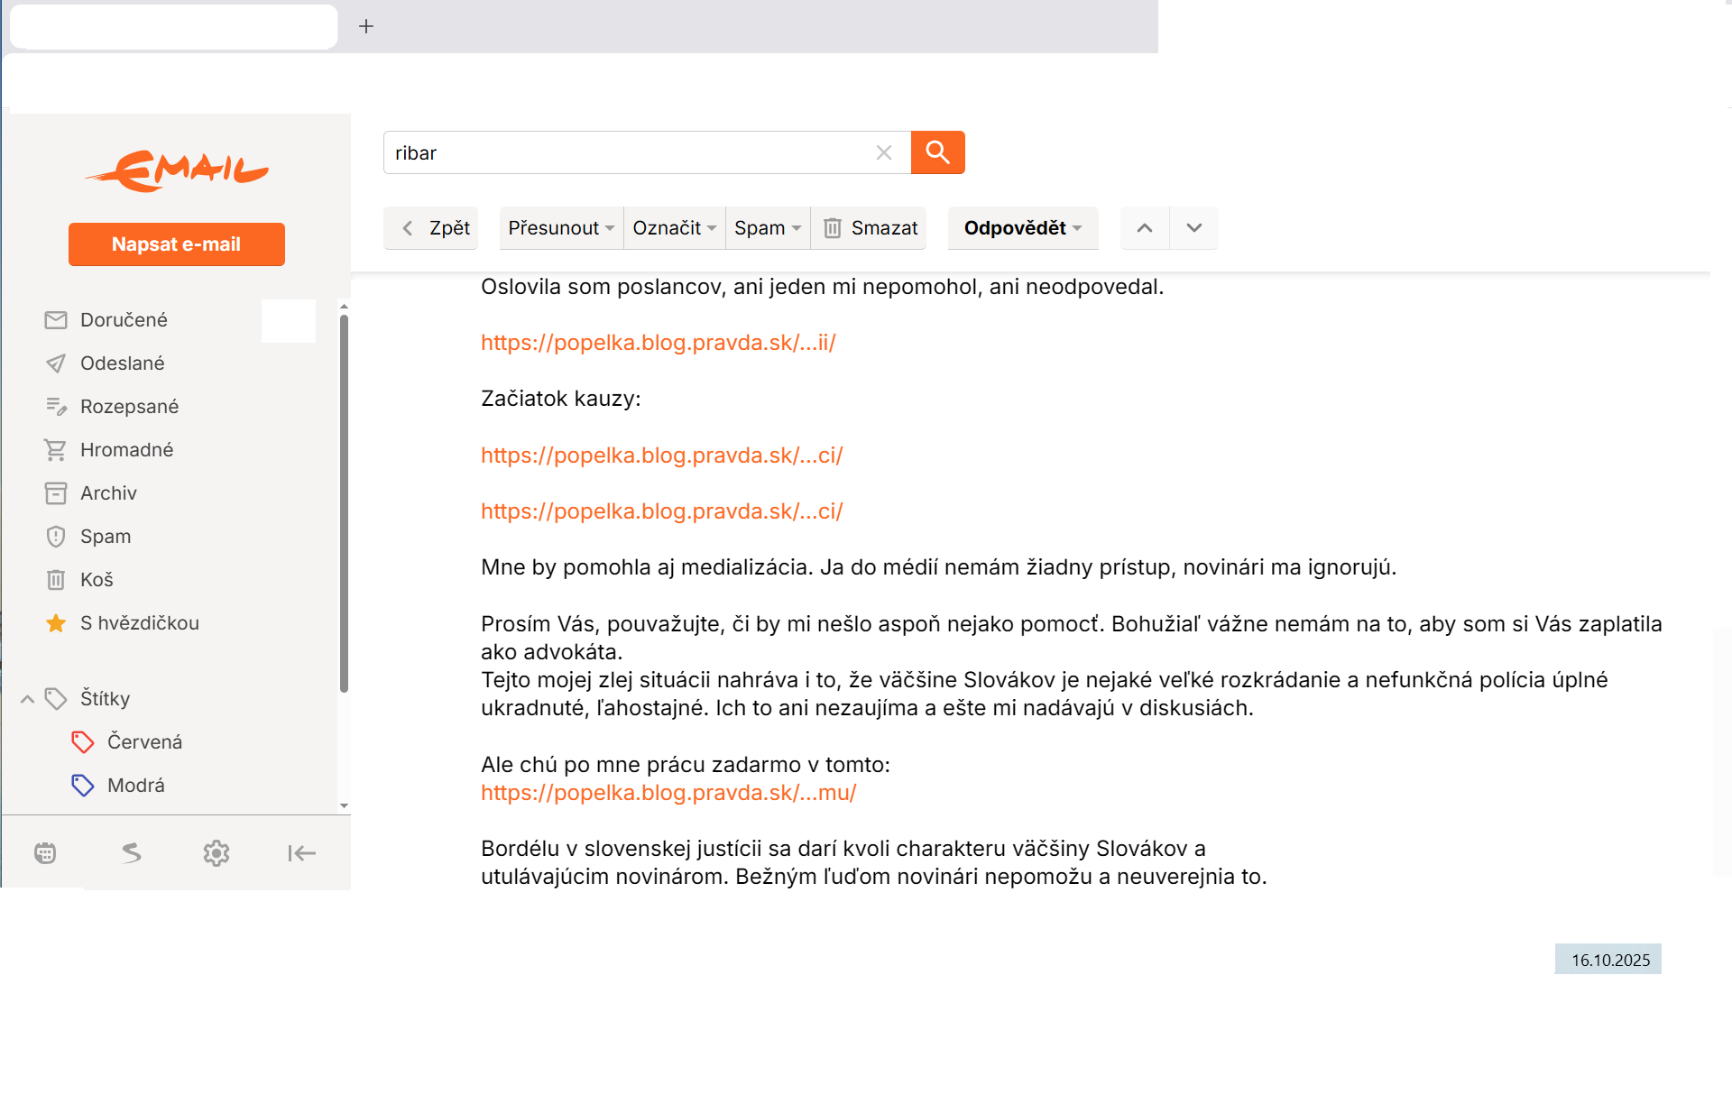
Task: Open settings gear in sidebar footer
Action: (x=216, y=853)
